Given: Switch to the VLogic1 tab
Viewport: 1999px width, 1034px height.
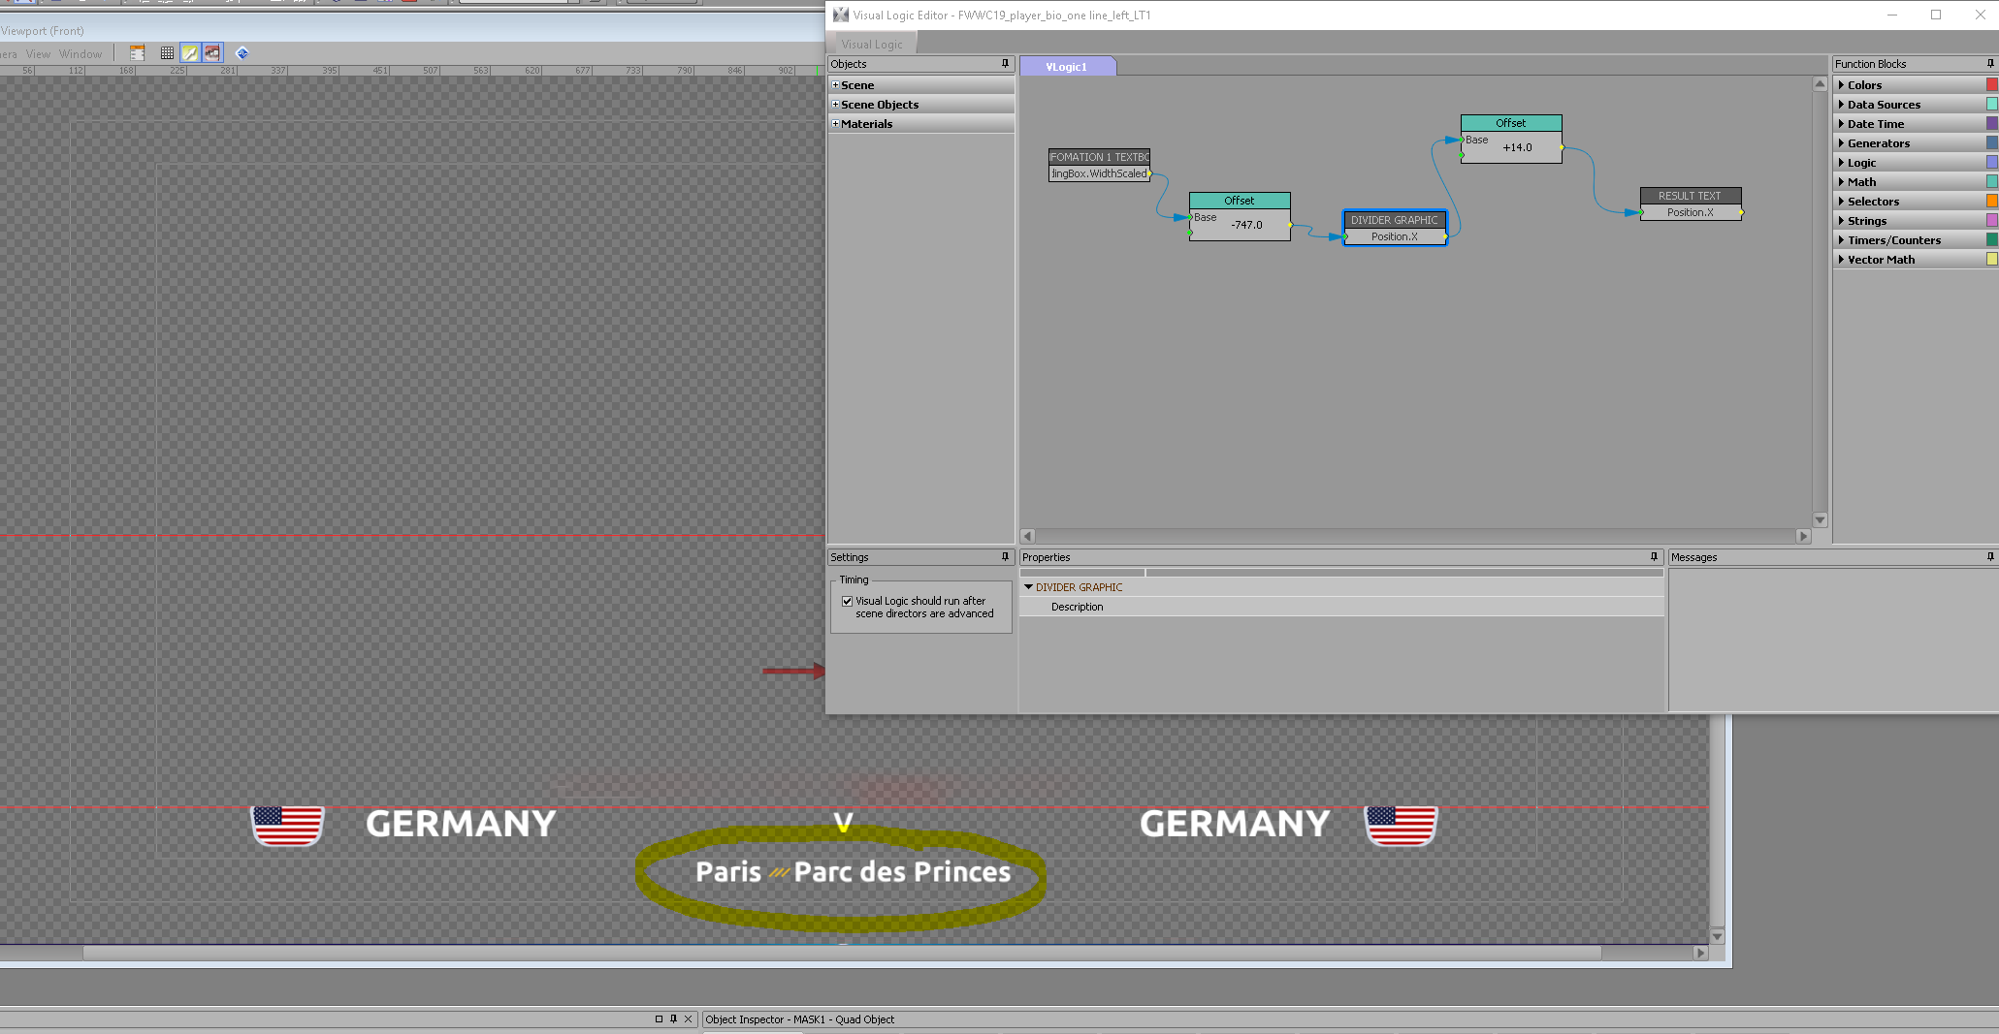Looking at the screenshot, I should coord(1067,67).
